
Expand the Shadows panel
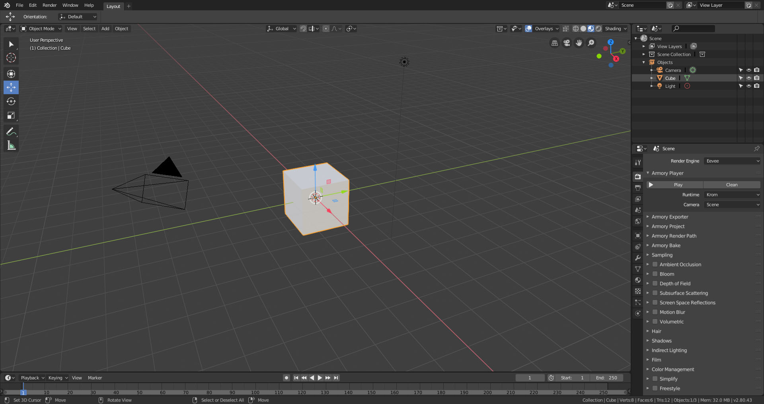661,341
